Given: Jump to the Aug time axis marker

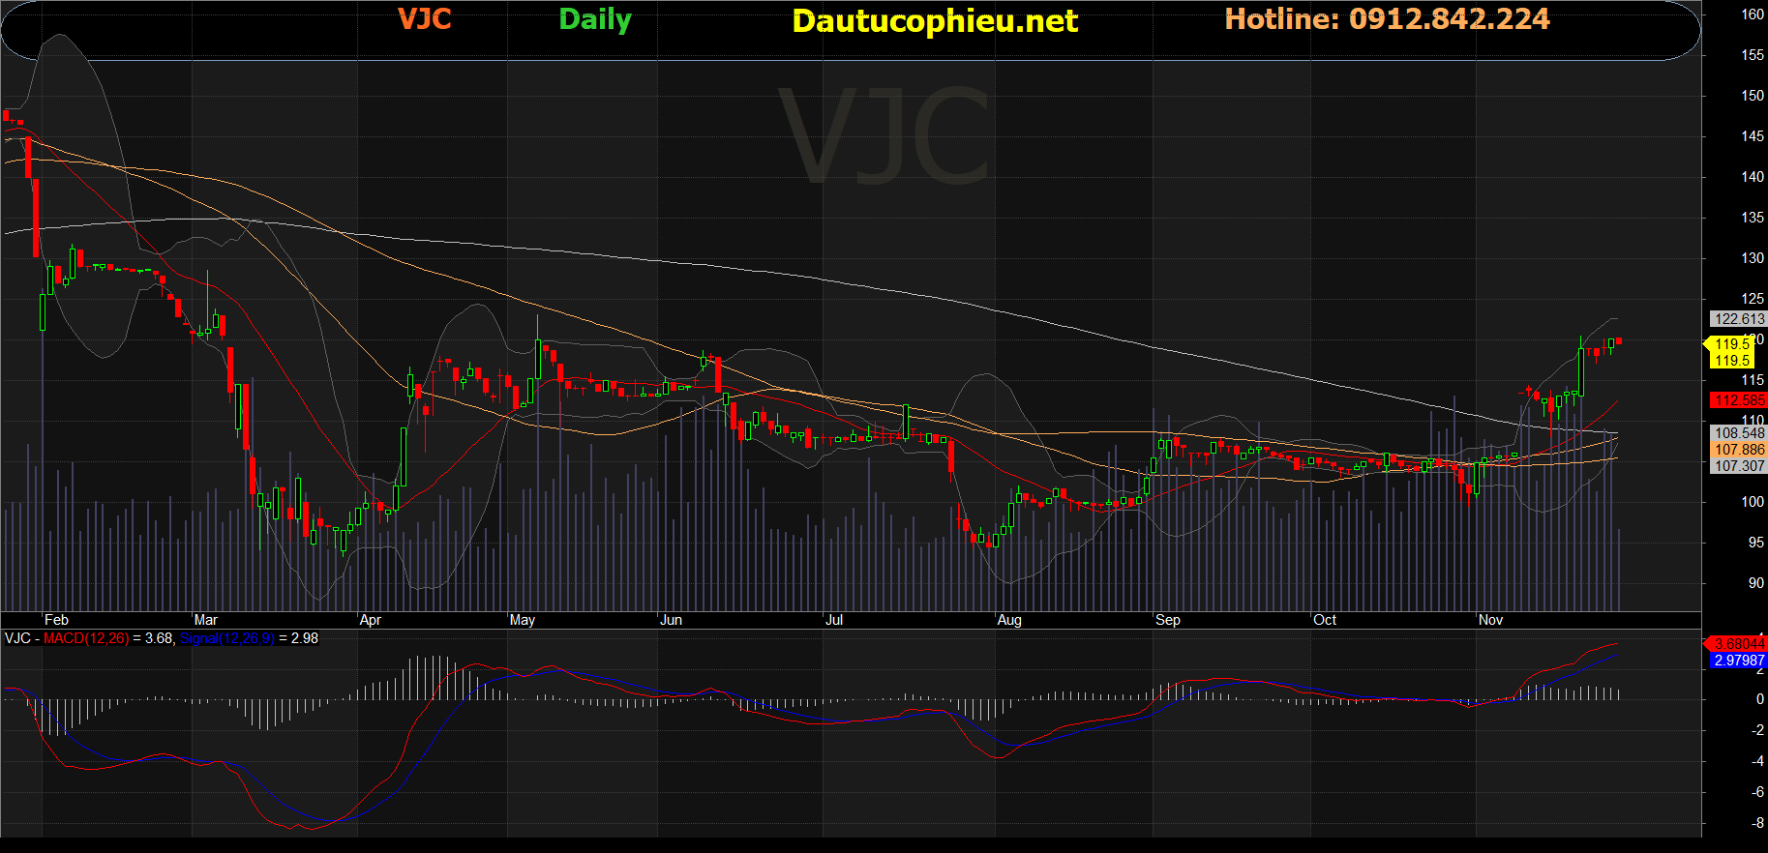Looking at the screenshot, I should [x=1008, y=620].
